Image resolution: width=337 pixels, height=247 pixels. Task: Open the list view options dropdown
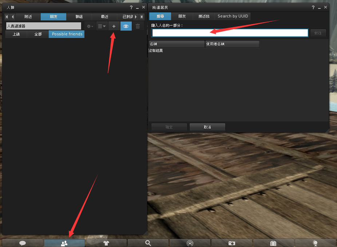point(102,26)
